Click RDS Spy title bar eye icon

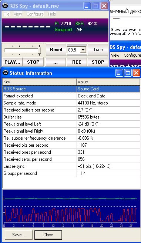coord(6,6)
